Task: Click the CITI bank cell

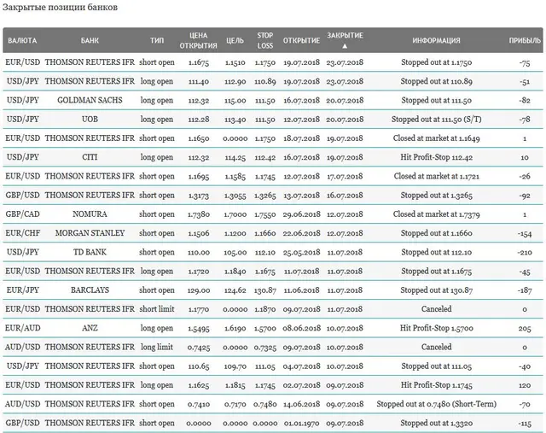Action: tap(90, 157)
